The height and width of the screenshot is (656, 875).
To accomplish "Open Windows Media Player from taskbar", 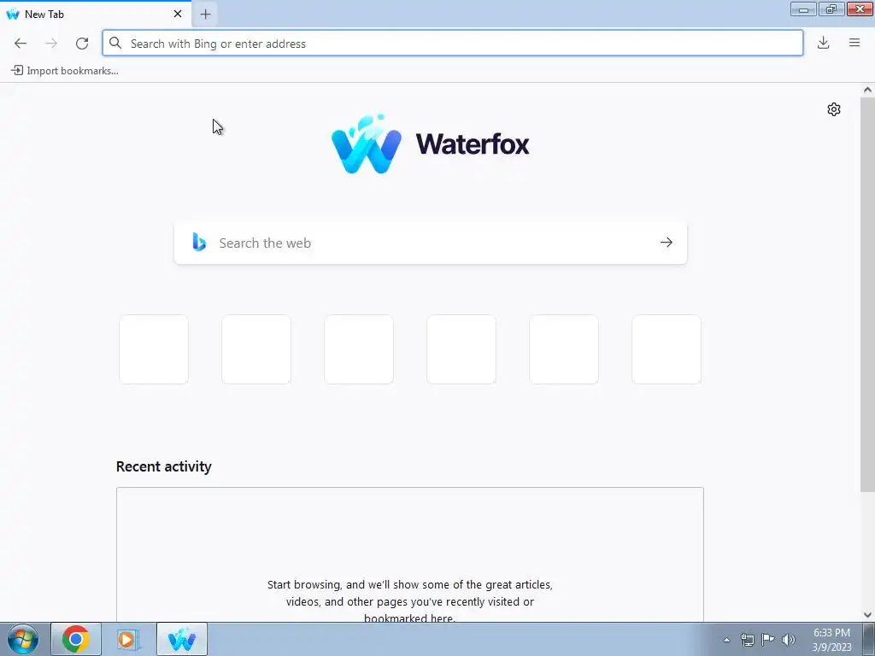I will (x=128, y=639).
